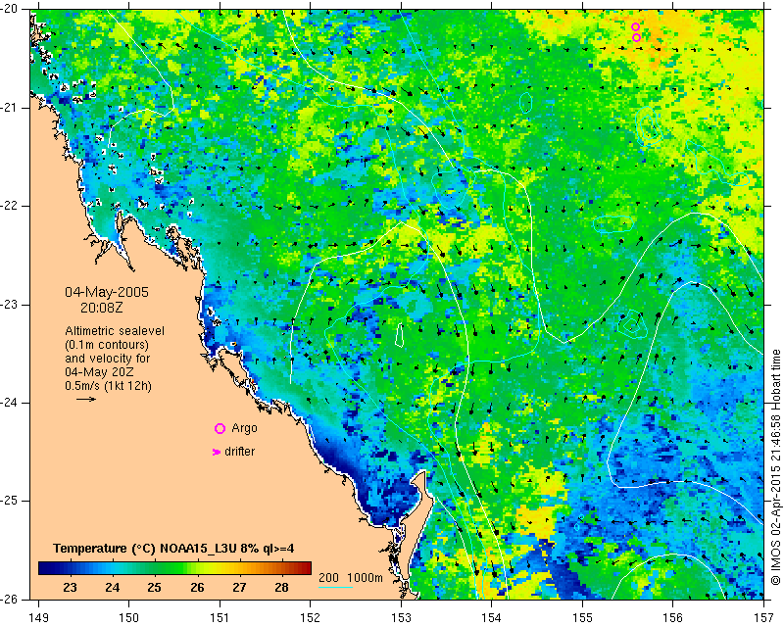Click the longitude axis label '153'
Viewport: 784px width, 627px height.
(401, 618)
